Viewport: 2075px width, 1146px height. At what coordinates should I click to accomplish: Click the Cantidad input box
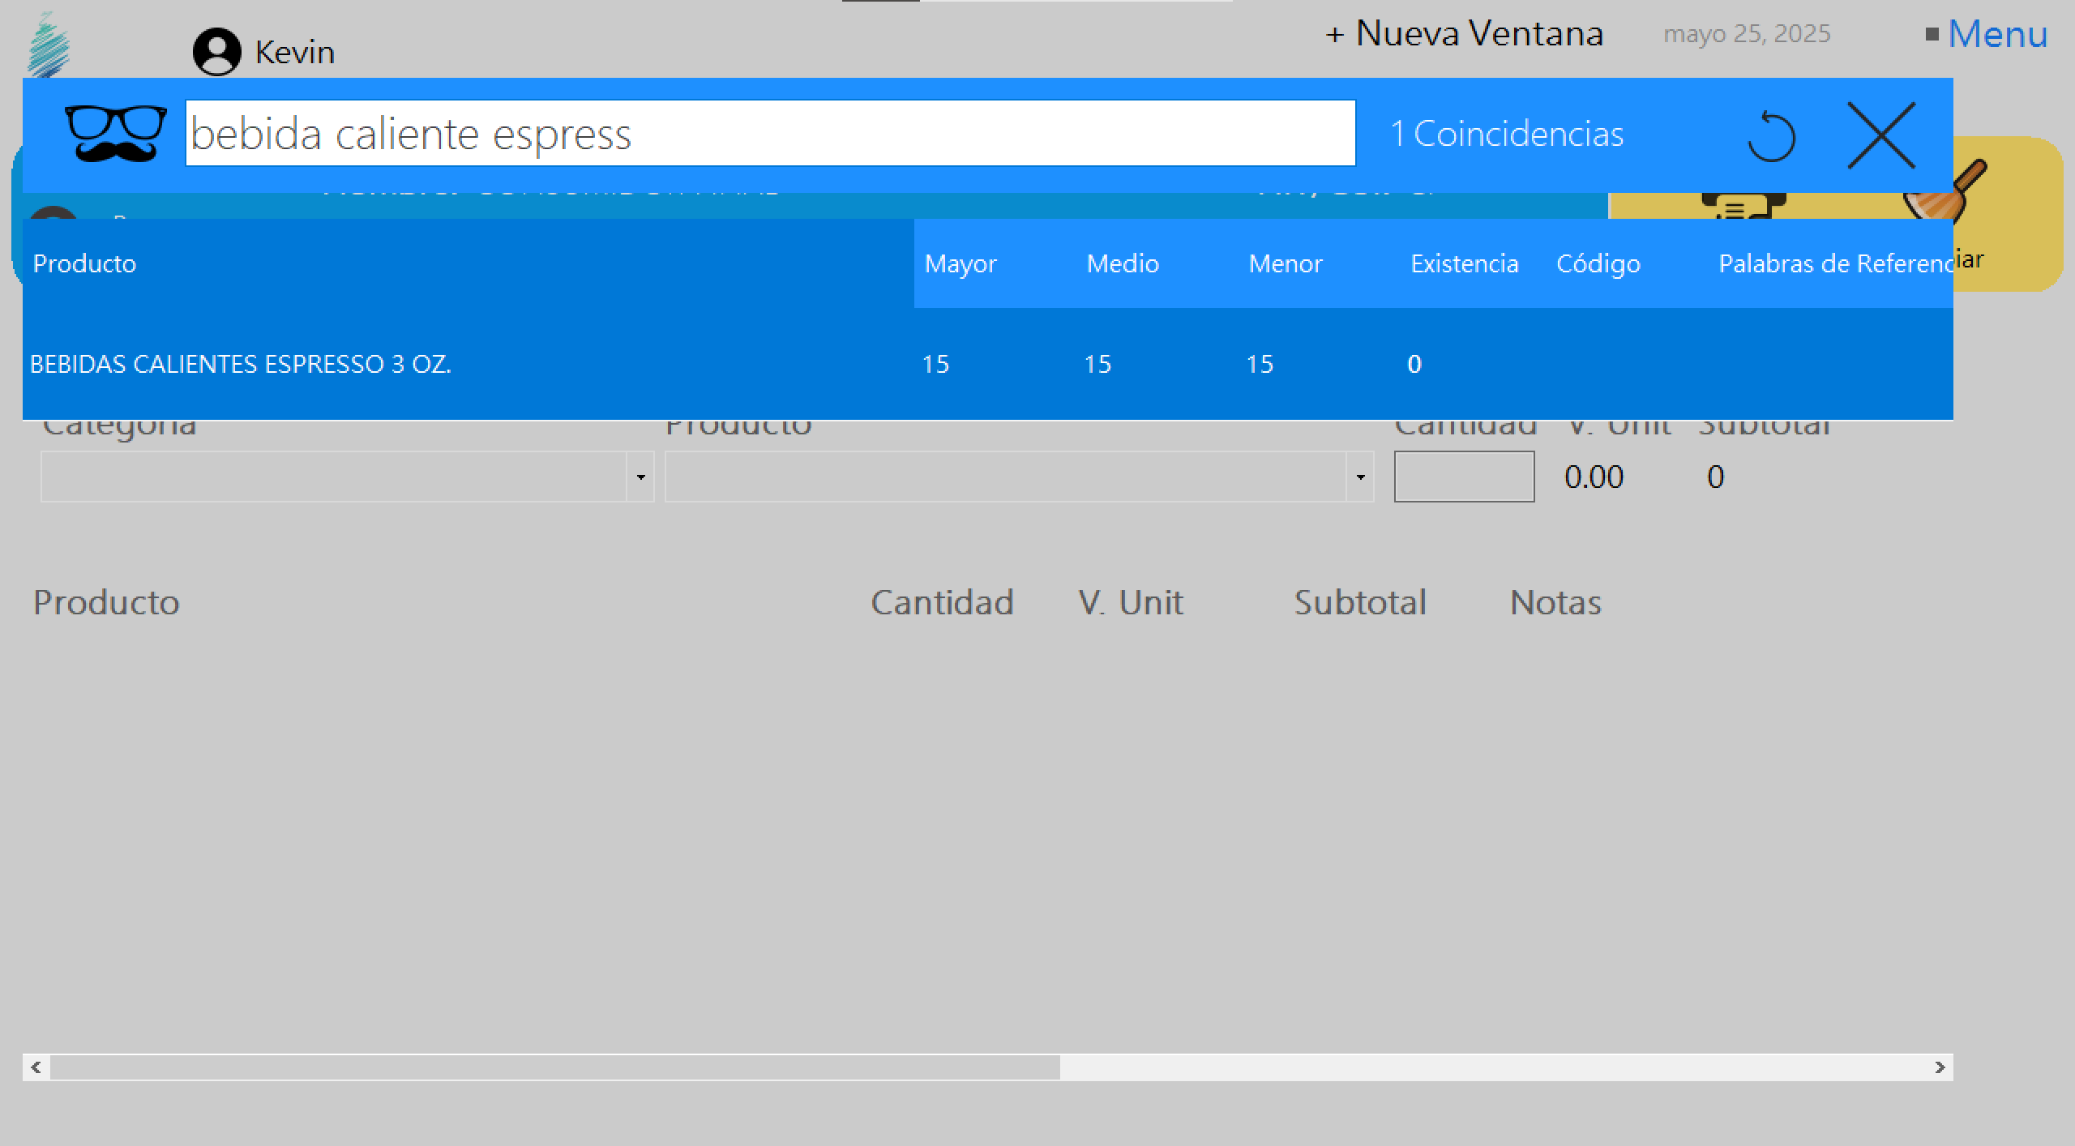point(1464,477)
